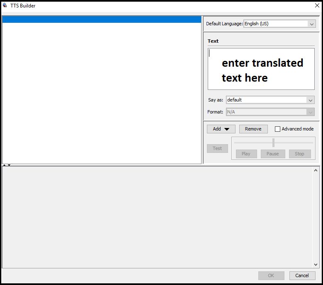Click the Stop button
The height and width of the screenshot is (285, 323).
[x=300, y=154]
